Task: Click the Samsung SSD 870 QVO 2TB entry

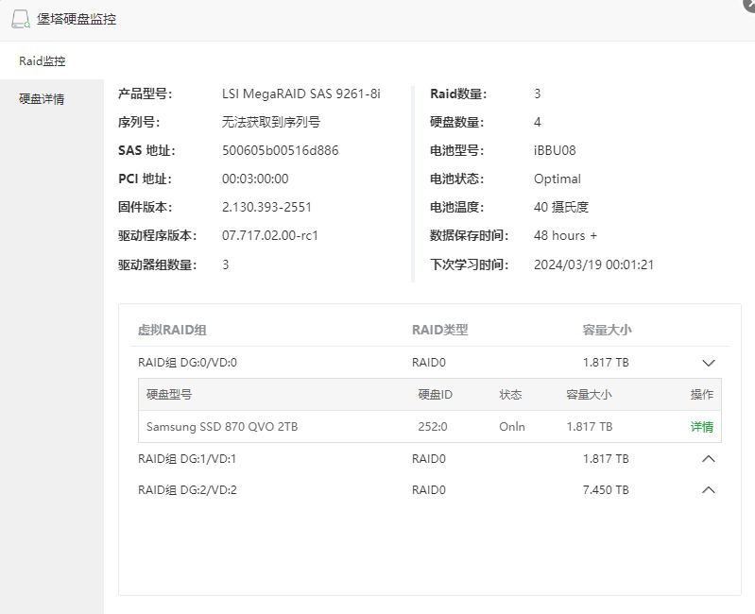Action: pyautogui.click(x=222, y=427)
